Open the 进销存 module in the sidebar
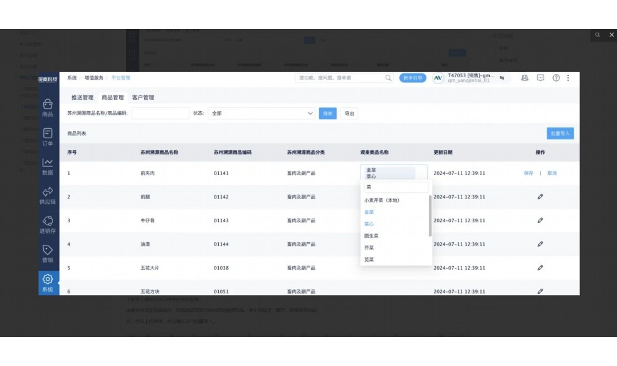This screenshot has height=366, width=617. [x=47, y=225]
